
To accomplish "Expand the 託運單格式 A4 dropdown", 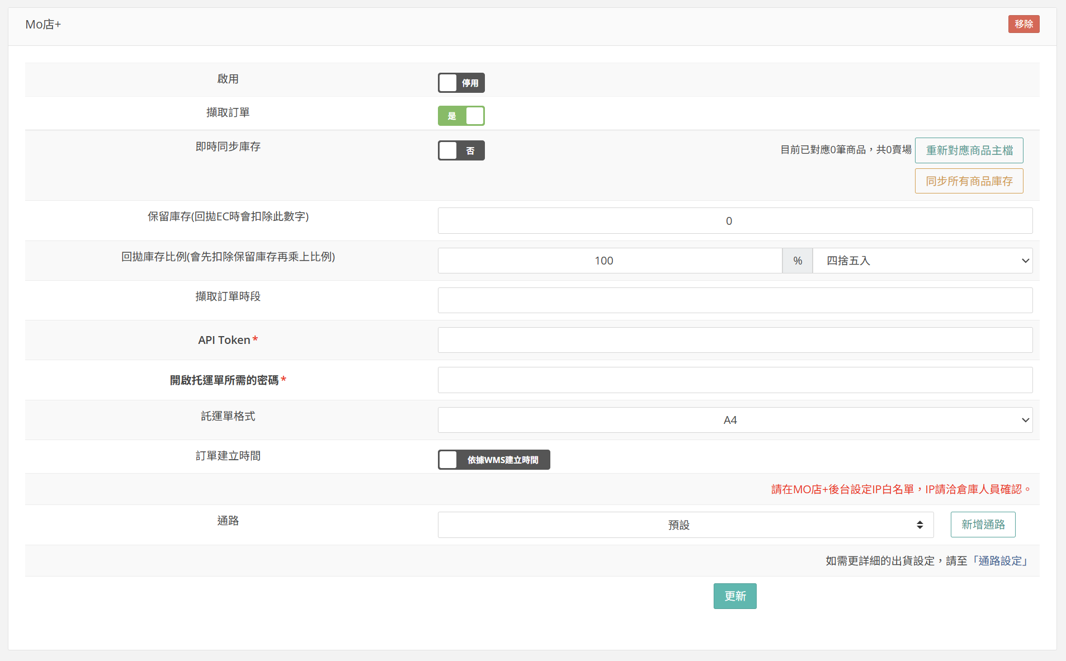I will click(x=734, y=420).
